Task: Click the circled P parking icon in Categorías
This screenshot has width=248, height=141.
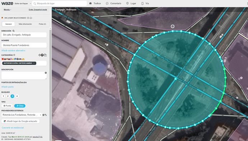Action: point(42,55)
